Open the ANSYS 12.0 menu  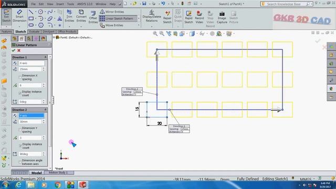coord(85,4)
